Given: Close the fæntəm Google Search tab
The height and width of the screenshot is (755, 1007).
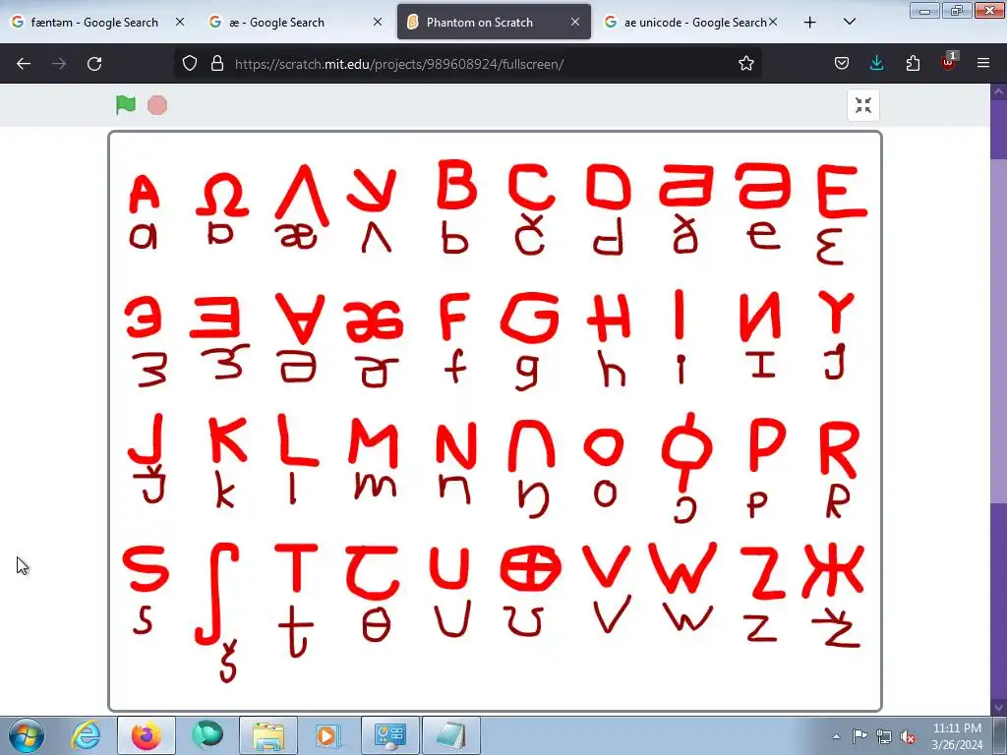Looking at the screenshot, I should point(180,22).
